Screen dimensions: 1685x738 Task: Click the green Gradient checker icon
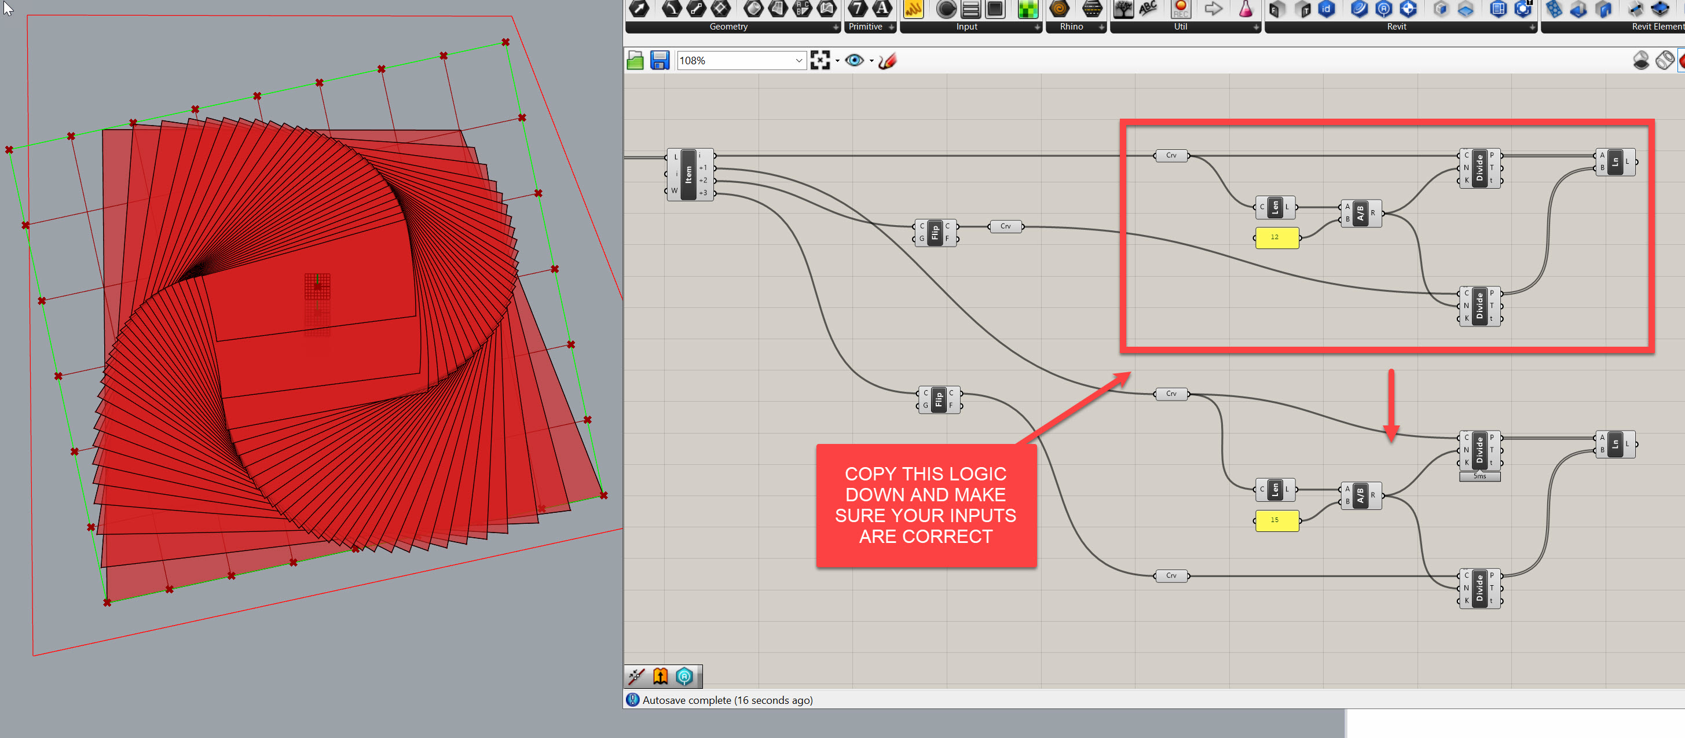click(x=1028, y=9)
